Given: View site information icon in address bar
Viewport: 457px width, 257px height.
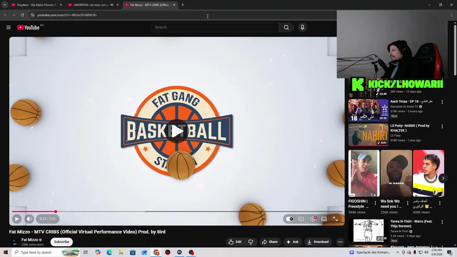Looking at the screenshot, I should click(x=32, y=15).
